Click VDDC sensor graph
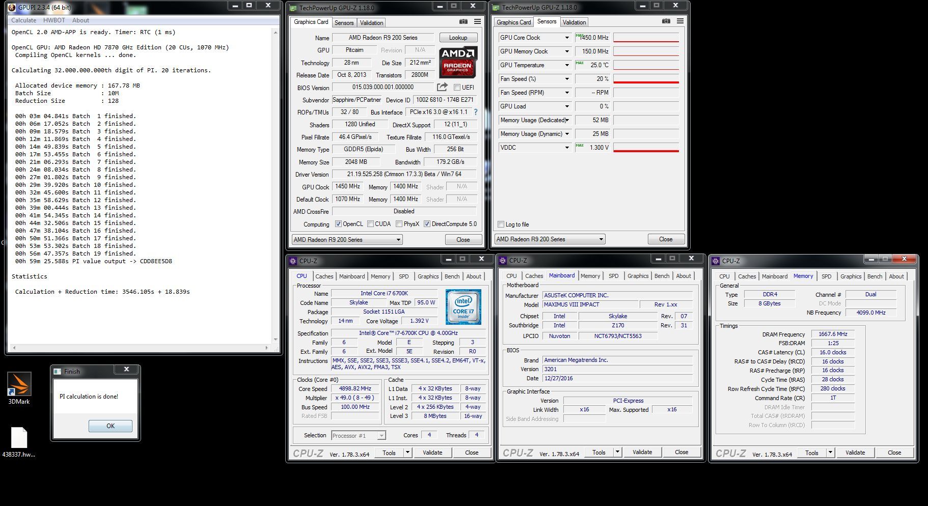The height and width of the screenshot is (506, 928). coord(646,148)
